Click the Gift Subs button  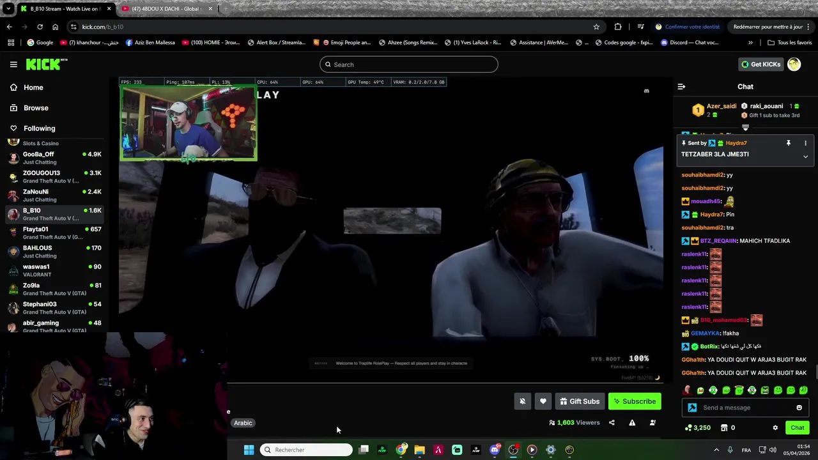(x=580, y=401)
